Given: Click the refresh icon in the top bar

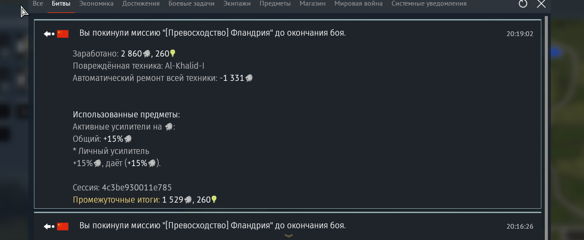Looking at the screenshot, I should click(523, 4).
